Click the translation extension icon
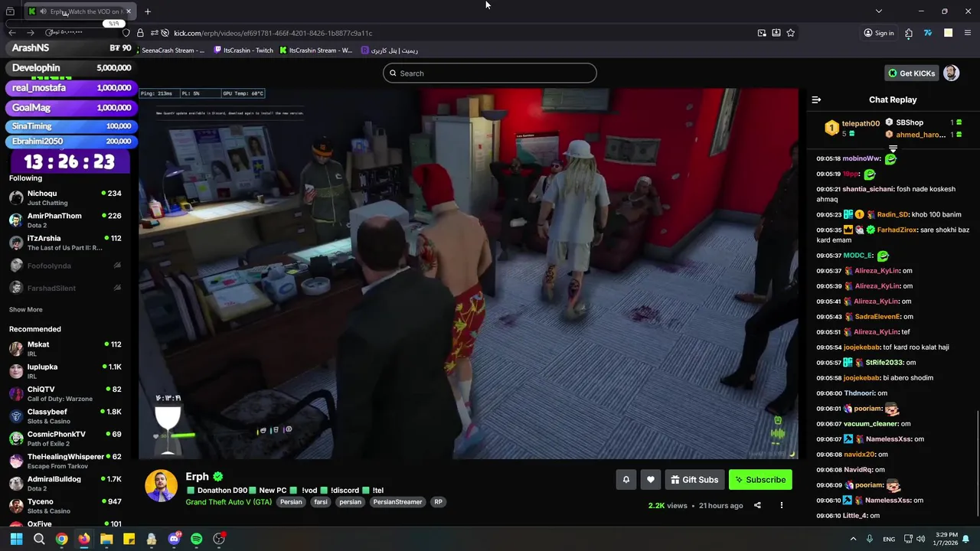This screenshot has height=551, width=980. point(927,33)
